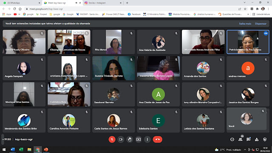The height and width of the screenshot is (153, 272).
Task: Open the Facebook bookmark
Action: (134, 14)
